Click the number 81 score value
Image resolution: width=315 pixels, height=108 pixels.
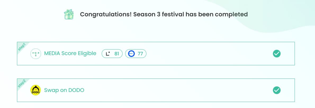pos(117,53)
